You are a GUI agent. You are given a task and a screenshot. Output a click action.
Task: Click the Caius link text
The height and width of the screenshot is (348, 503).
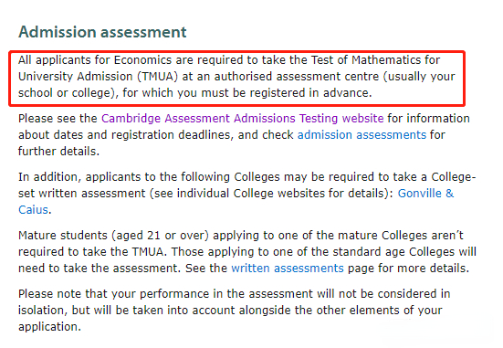34,210
